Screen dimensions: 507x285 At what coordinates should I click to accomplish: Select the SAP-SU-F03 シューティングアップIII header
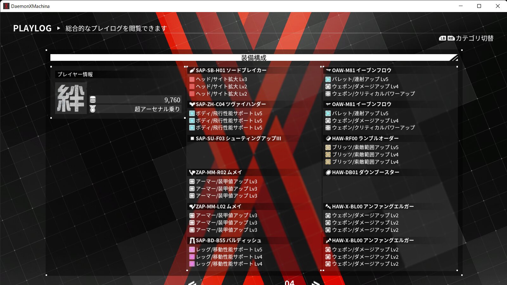click(238, 138)
